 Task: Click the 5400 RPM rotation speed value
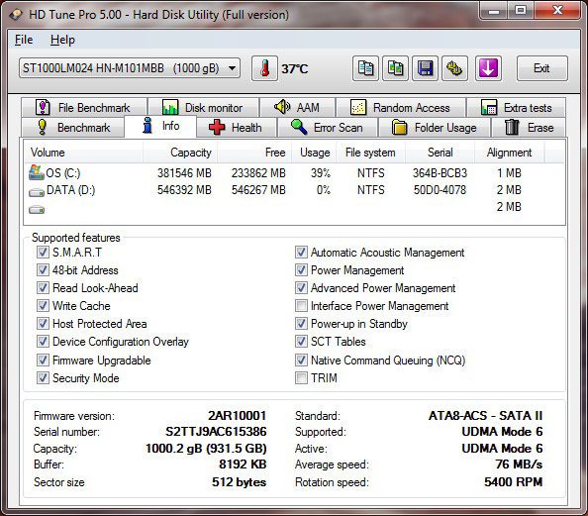(x=513, y=482)
